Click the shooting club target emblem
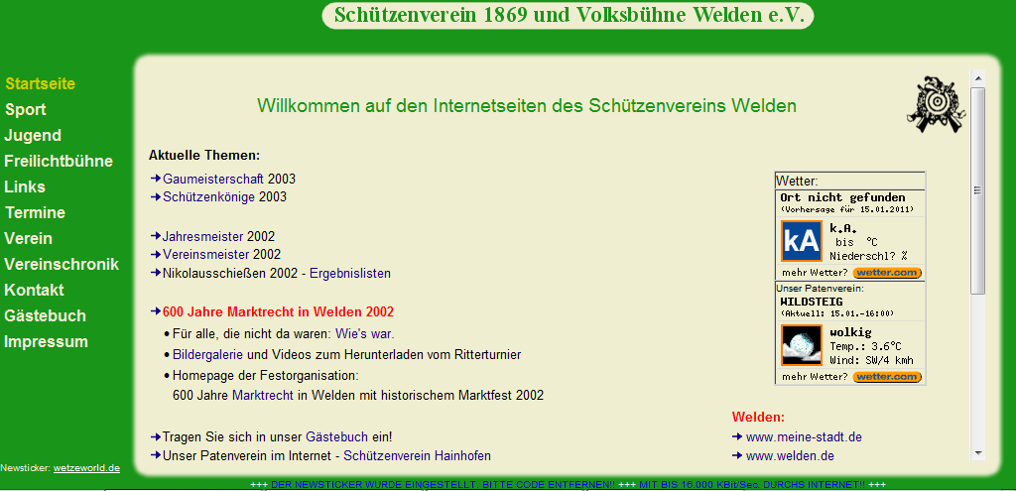Viewport: 1016px width, 491px height. click(935, 103)
